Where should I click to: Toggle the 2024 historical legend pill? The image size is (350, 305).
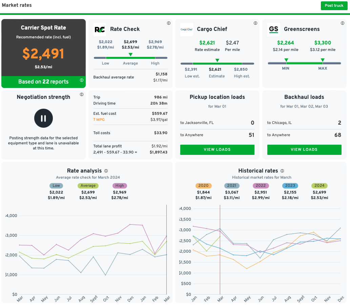[320, 185]
